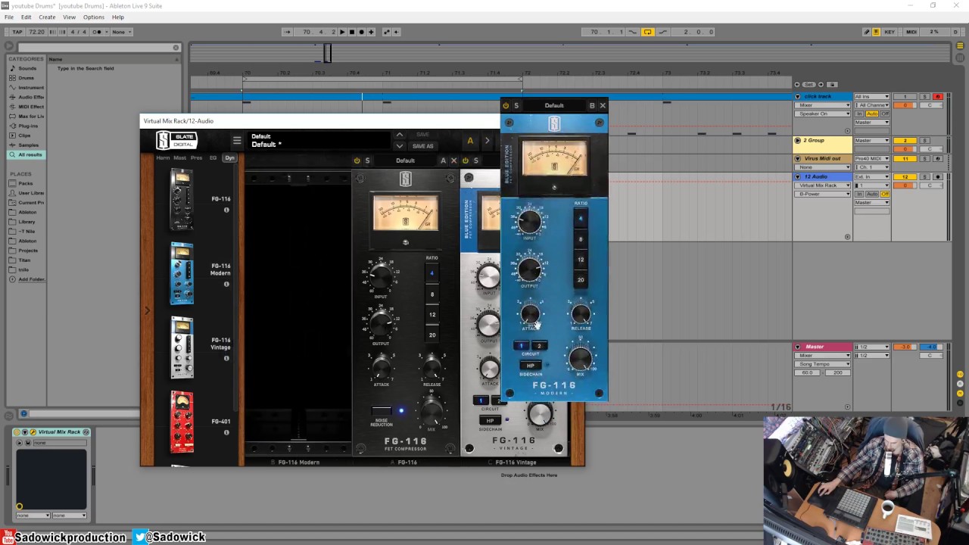Select ratio 8 on FG-116 black compressor
Image resolution: width=969 pixels, height=545 pixels.
(432, 294)
